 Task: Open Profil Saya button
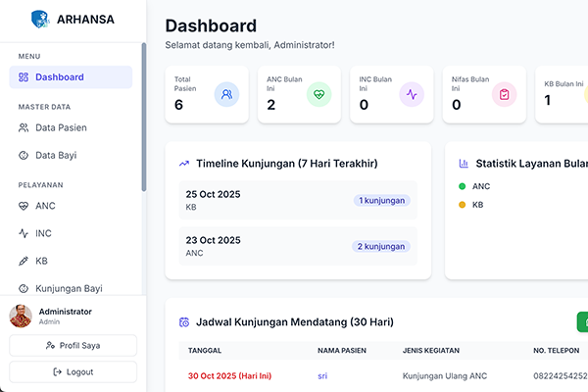[73, 346]
